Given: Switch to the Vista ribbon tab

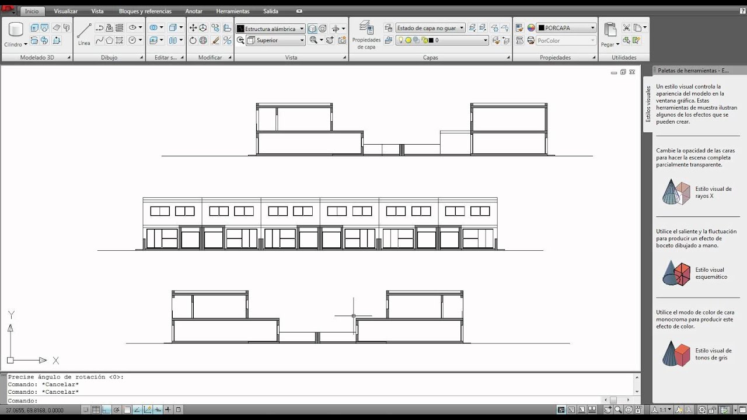Looking at the screenshot, I should pos(97,11).
